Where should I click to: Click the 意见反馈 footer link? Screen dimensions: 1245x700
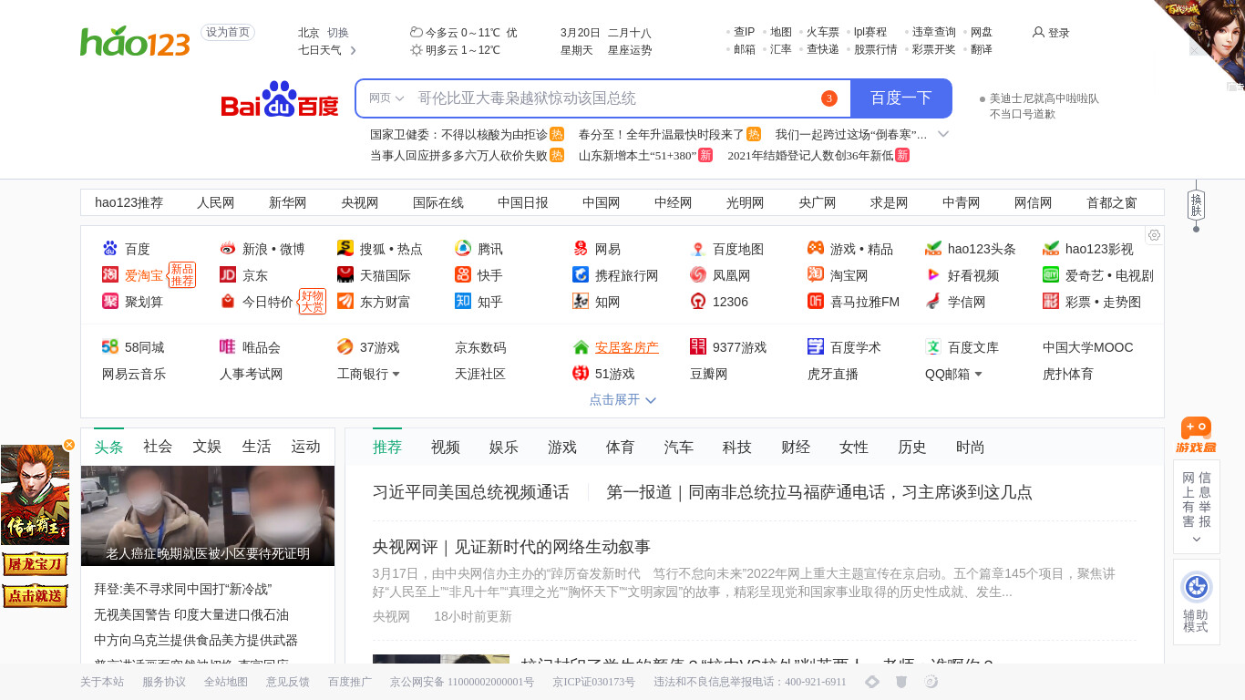[288, 682]
